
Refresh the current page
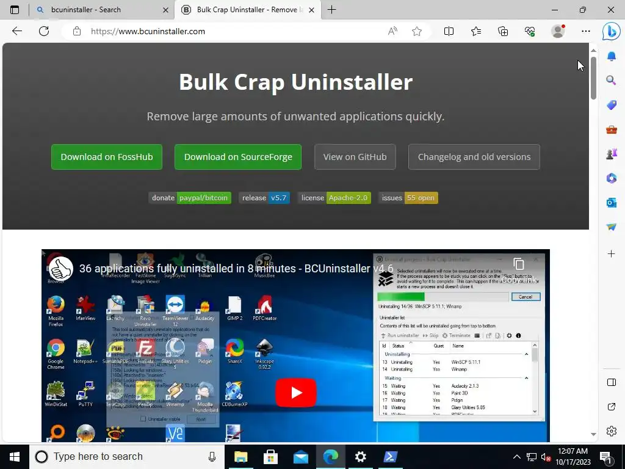(44, 31)
